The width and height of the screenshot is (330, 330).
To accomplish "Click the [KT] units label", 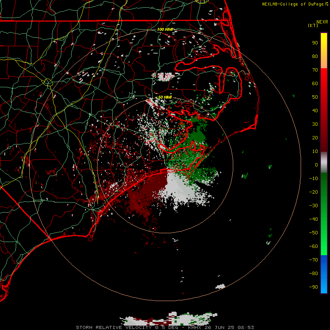I will click(313, 25).
